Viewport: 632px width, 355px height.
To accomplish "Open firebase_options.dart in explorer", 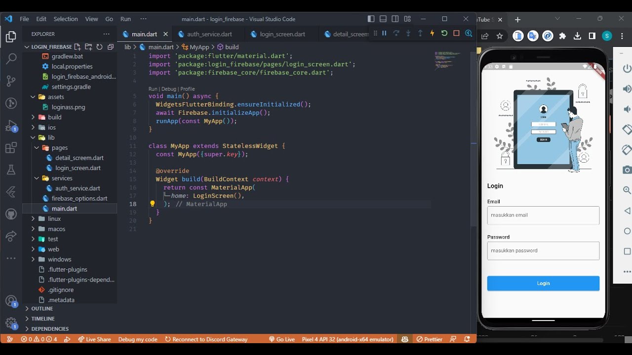I will click(79, 199).
